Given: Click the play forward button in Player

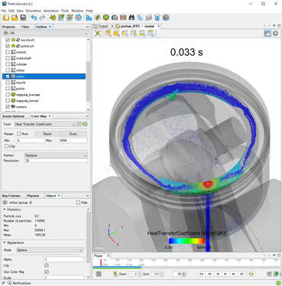Looking at the screenshot, I should tap(225, 274).
